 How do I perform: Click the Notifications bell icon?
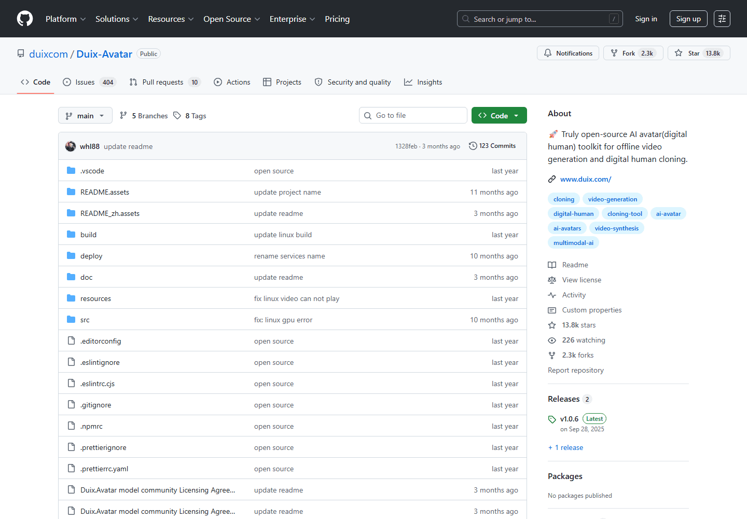click(x=548, y=53)
